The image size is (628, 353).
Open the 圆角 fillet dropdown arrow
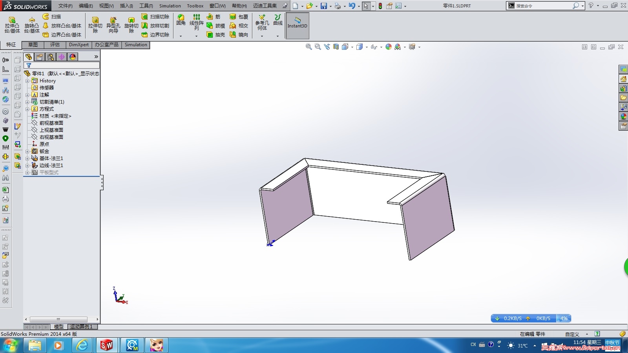click(x=181, y=36)
